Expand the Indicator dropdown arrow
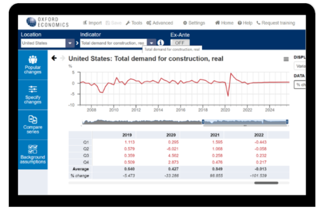Viewport: 329px width, 210px height. pyautogui.click(x=152, y=43)
